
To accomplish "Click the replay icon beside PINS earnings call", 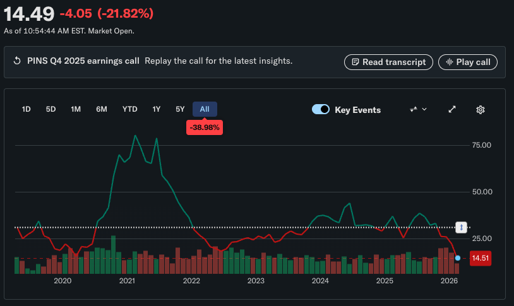I will (18, 61).
